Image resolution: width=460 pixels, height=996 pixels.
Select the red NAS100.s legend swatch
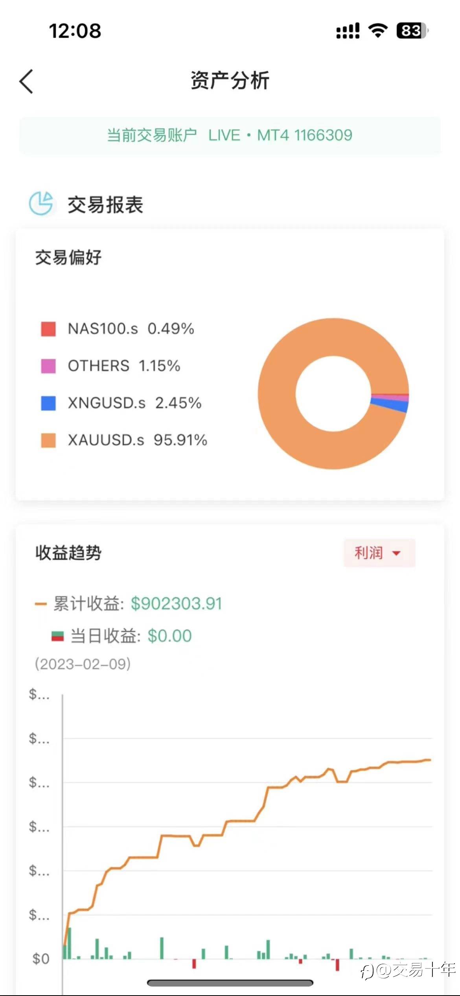pos(48,328)
